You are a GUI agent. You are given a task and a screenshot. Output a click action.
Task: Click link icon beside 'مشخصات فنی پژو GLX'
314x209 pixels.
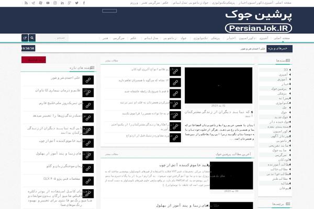pyautogui.click(x=88, y=181)
